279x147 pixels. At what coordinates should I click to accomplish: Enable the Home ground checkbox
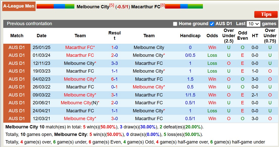174,24
